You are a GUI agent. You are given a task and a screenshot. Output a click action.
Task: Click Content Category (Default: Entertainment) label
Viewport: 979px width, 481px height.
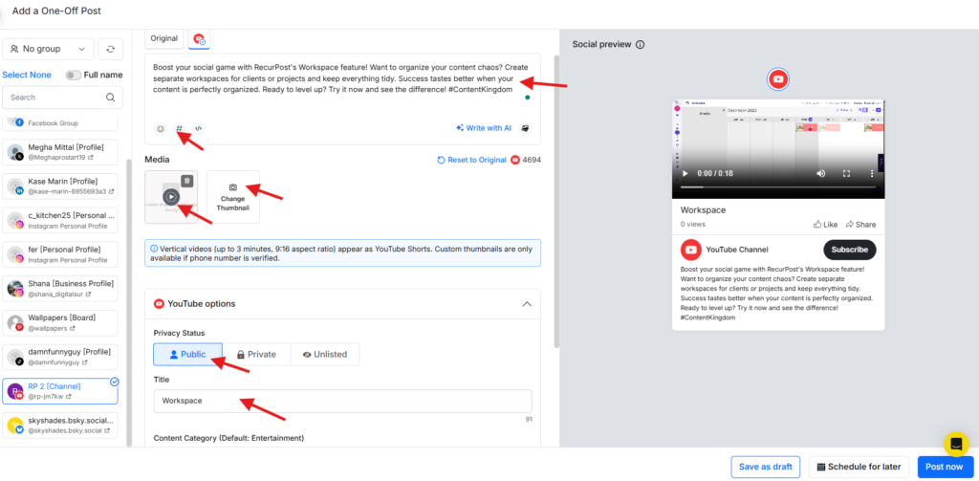228,439
